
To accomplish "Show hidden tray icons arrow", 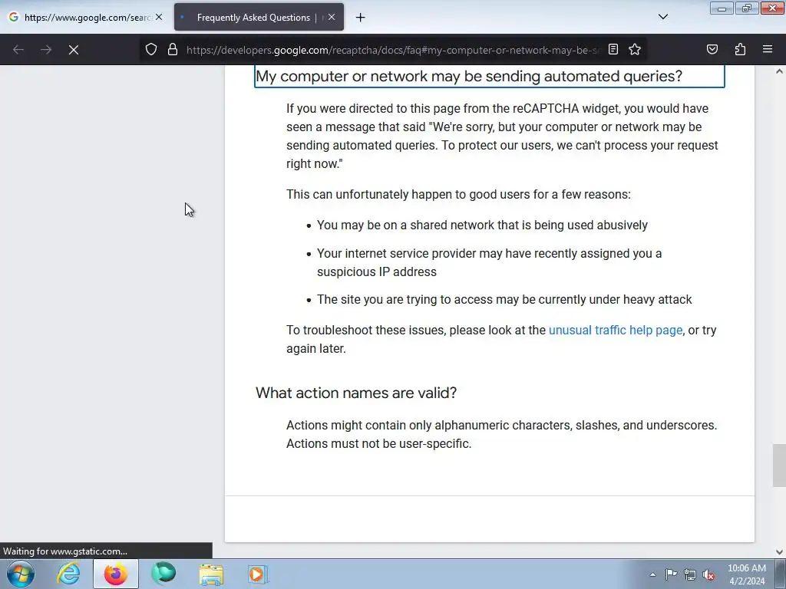I will point(652,574).
